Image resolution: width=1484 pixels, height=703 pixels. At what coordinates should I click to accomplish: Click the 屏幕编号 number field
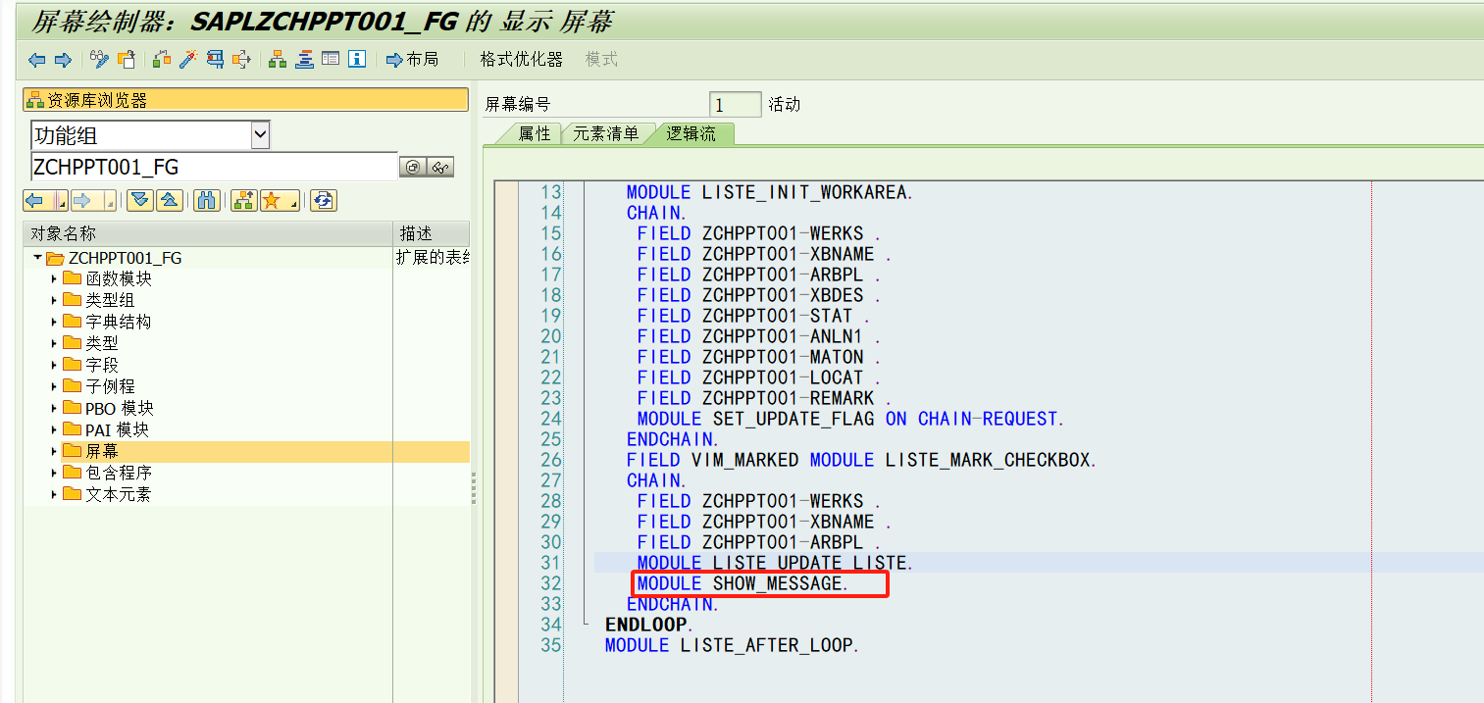pyautogui.click(x=736, y=105)
